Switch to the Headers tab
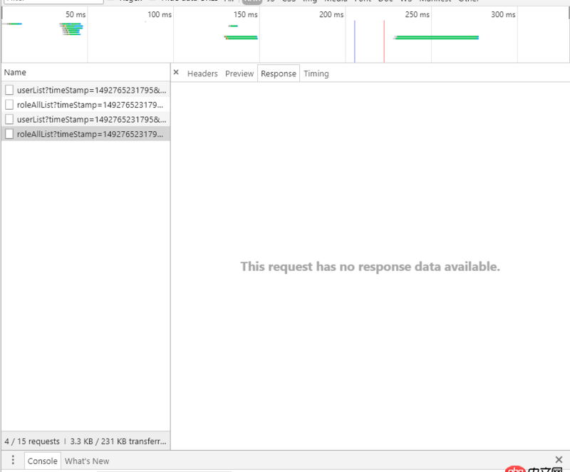 [x=202, y=73]
